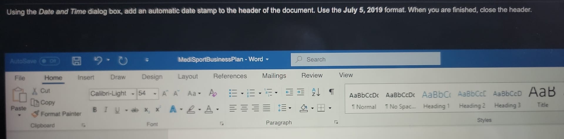
Task: Toggle Strikethrough formatting
Action: (x=135, y=110)
